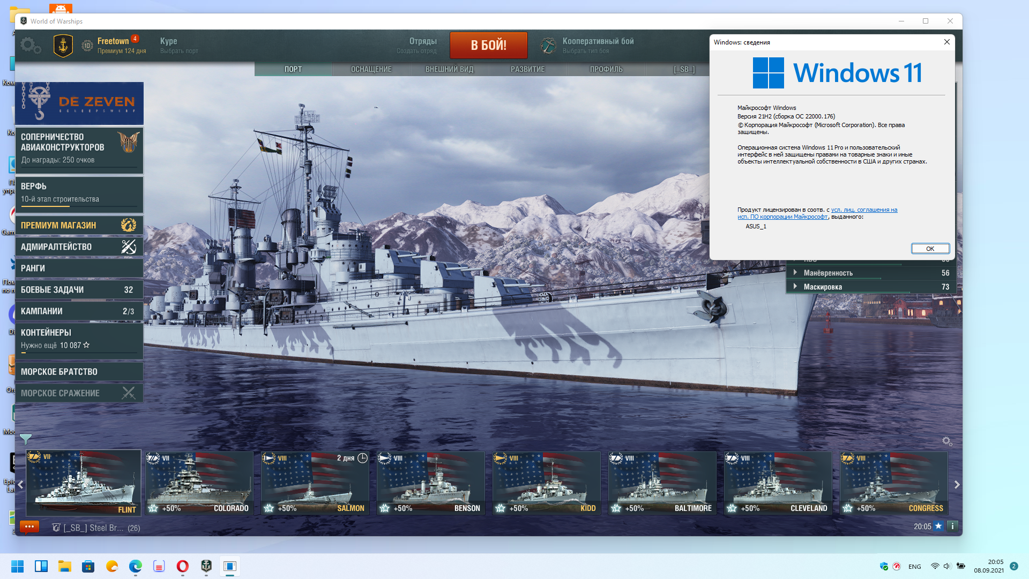Image resolution: width=1029 pixels, height=579 pixels.
Task: Click OK in Windows info dialog
Action: [x=930, y=248]
